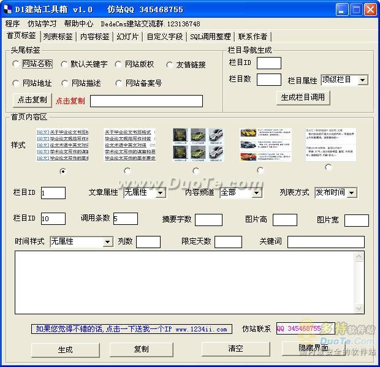Select the image-with-text list style thumbnail
The width and height of the screenshot is (380, 367).
click(265, 145)
